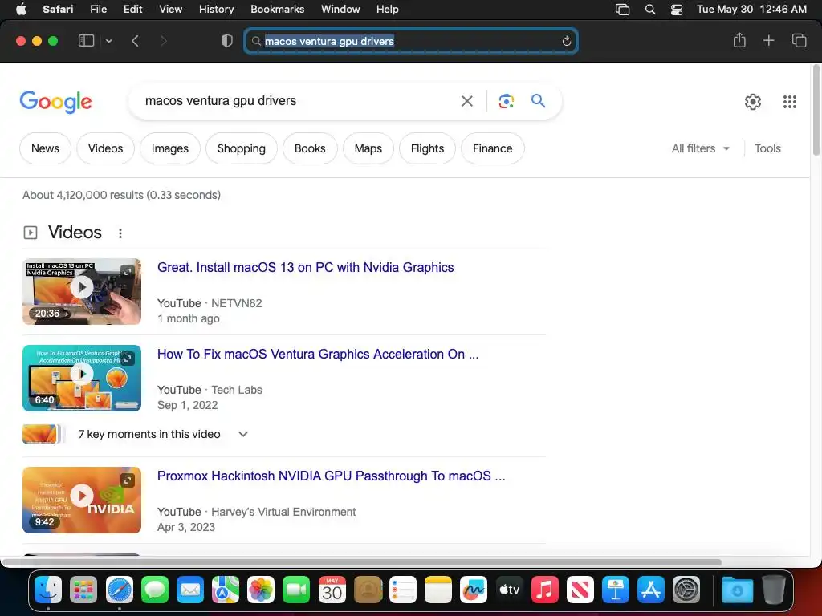
Task: Open Mail from the Dock
Action: (189, 590)
